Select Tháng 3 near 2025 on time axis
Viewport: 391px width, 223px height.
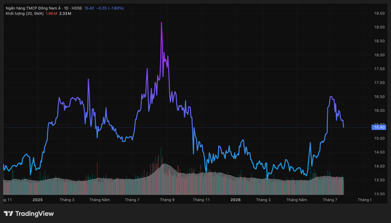coord(67,200)
